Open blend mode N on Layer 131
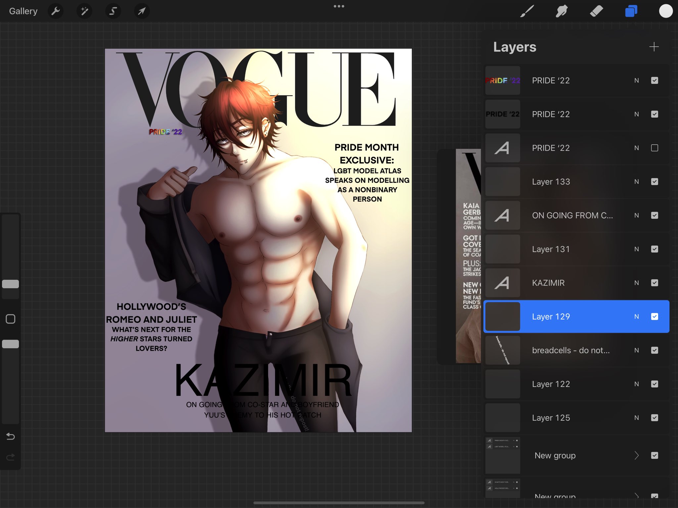 click(636, 249)
